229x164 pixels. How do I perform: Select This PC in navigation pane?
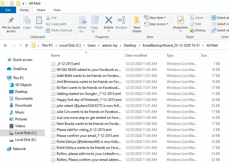(x=15, y=78)
